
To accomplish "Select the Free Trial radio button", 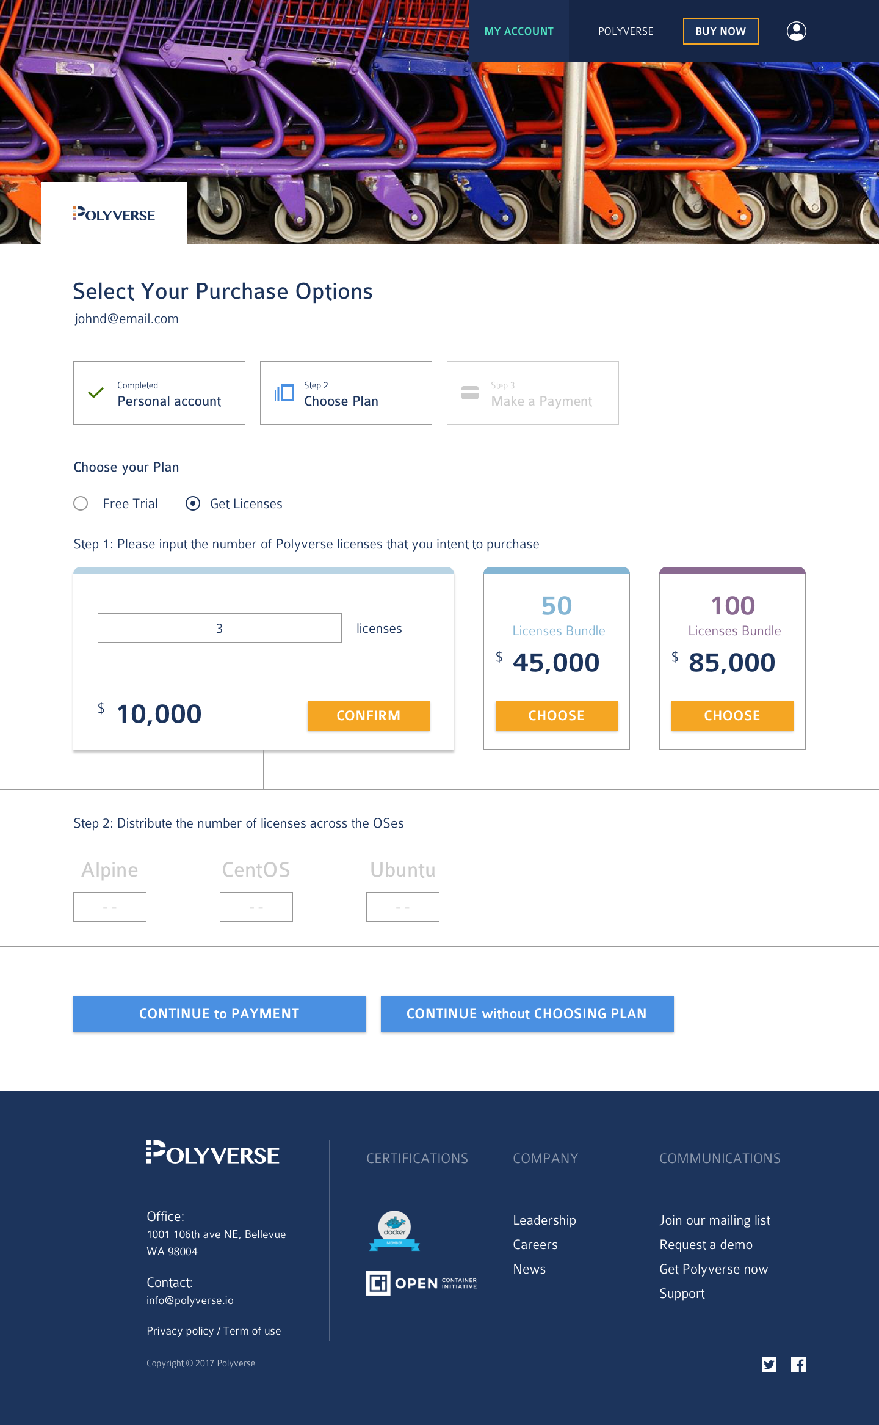I will click(81, 503).
